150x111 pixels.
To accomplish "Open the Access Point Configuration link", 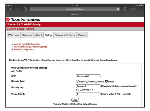I will pyautogui.click(x=27, y=44).
